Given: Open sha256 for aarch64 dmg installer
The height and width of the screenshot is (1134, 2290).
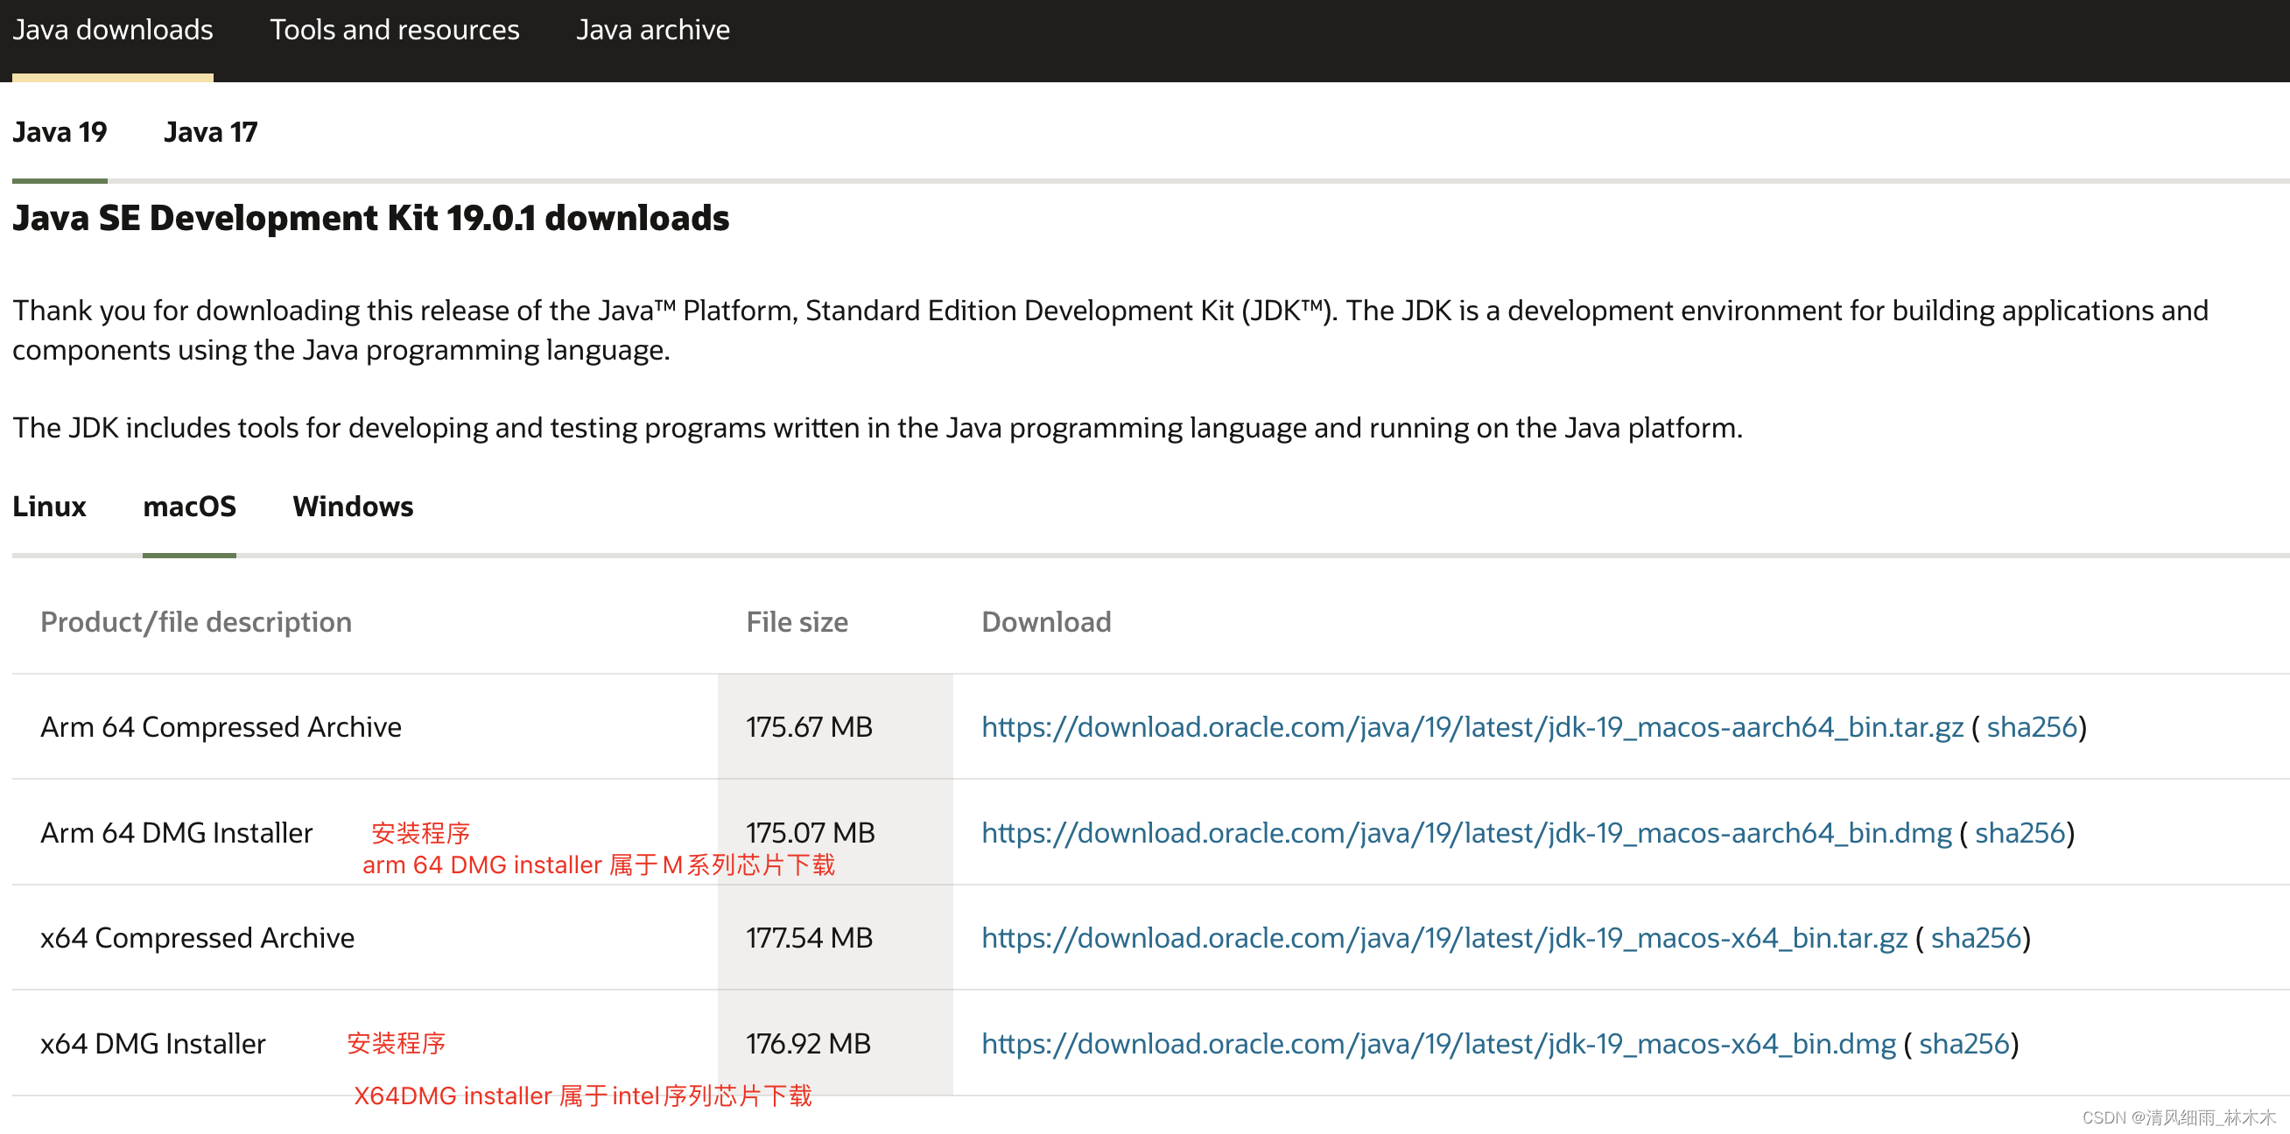Looking at the screenshot, I should point(2020,834).
